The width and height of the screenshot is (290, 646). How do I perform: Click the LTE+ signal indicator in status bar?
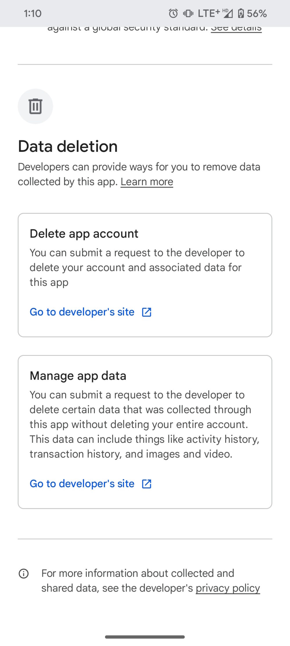point(209,13)
